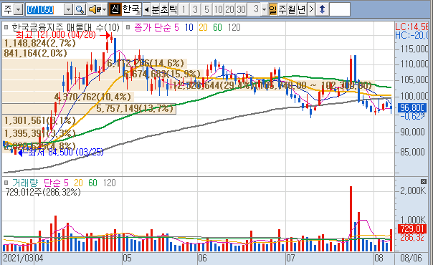Click the blue up-down arrow icon
Viewport: 433px width, 265px height.
click(x=322, y=9)
